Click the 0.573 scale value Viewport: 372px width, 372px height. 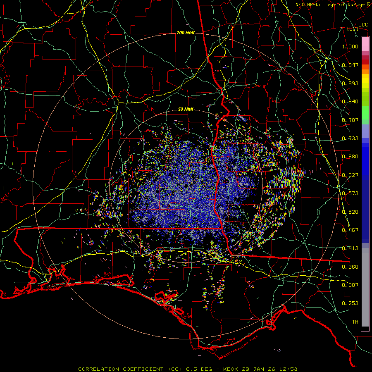click(350, 193)
